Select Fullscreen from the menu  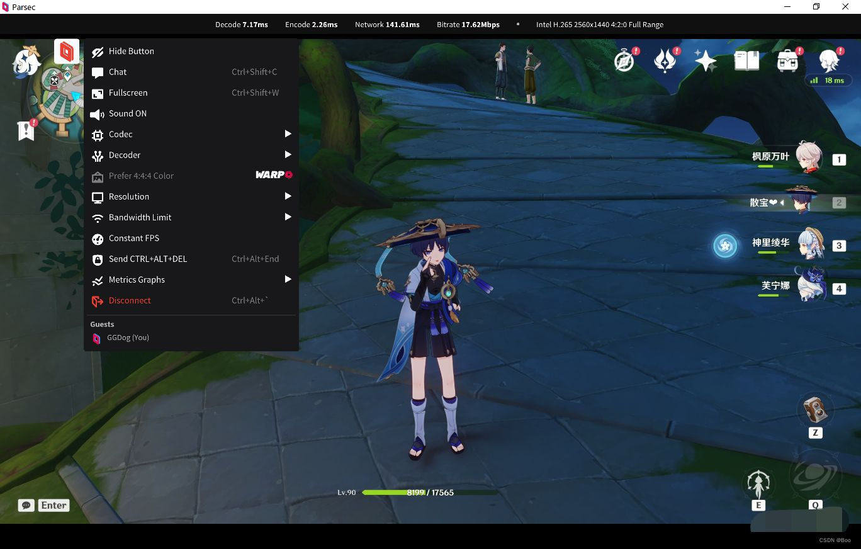coord(128,93)
